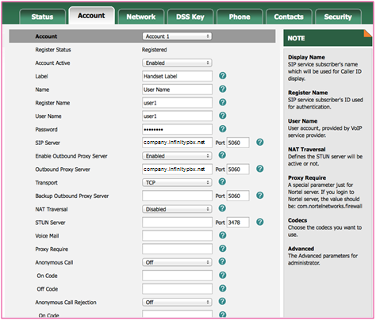
Task: Open help icon for Enable Outbound Proxy Server
Action: pos(222,155)
